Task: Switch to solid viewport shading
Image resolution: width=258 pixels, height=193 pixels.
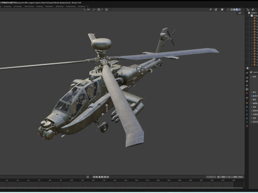Action: (234, 10)
